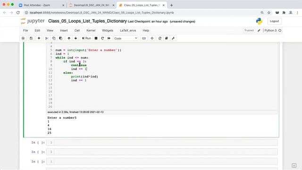Open command palette keyboard icon

(x=143, y=38)
